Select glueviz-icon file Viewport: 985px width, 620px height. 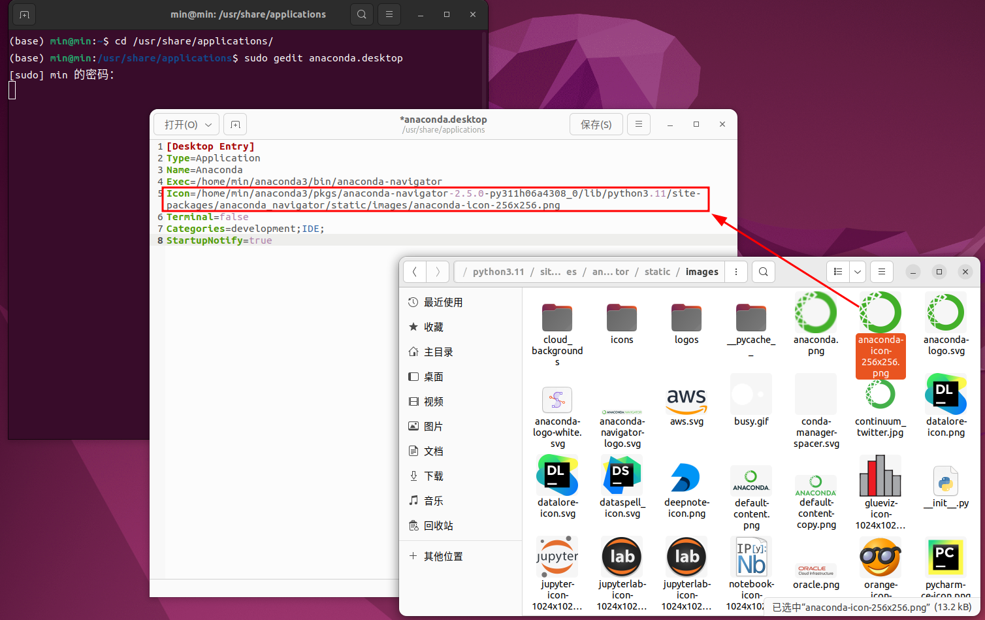click(x=880, y=493)
